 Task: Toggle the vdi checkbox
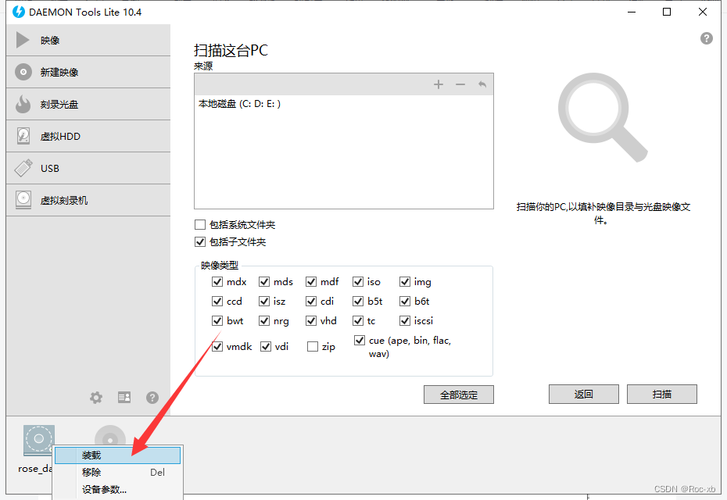[266, 347]
